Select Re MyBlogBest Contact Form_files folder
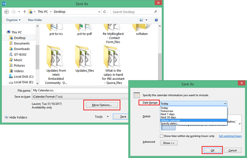 pos(113,34)
